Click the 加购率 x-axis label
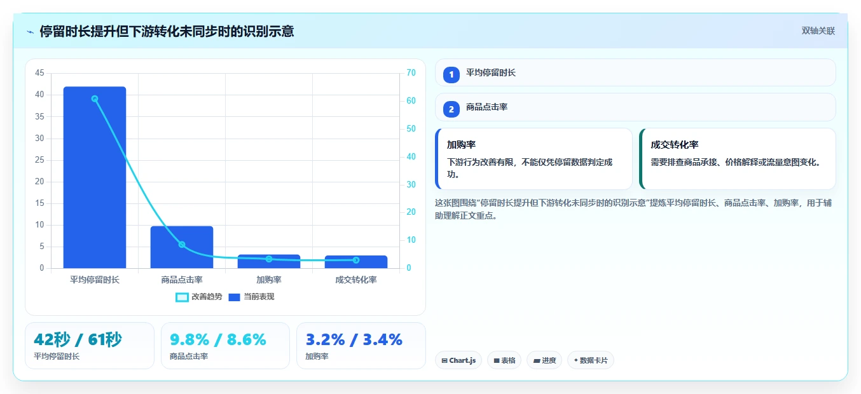 pos(269,280)
